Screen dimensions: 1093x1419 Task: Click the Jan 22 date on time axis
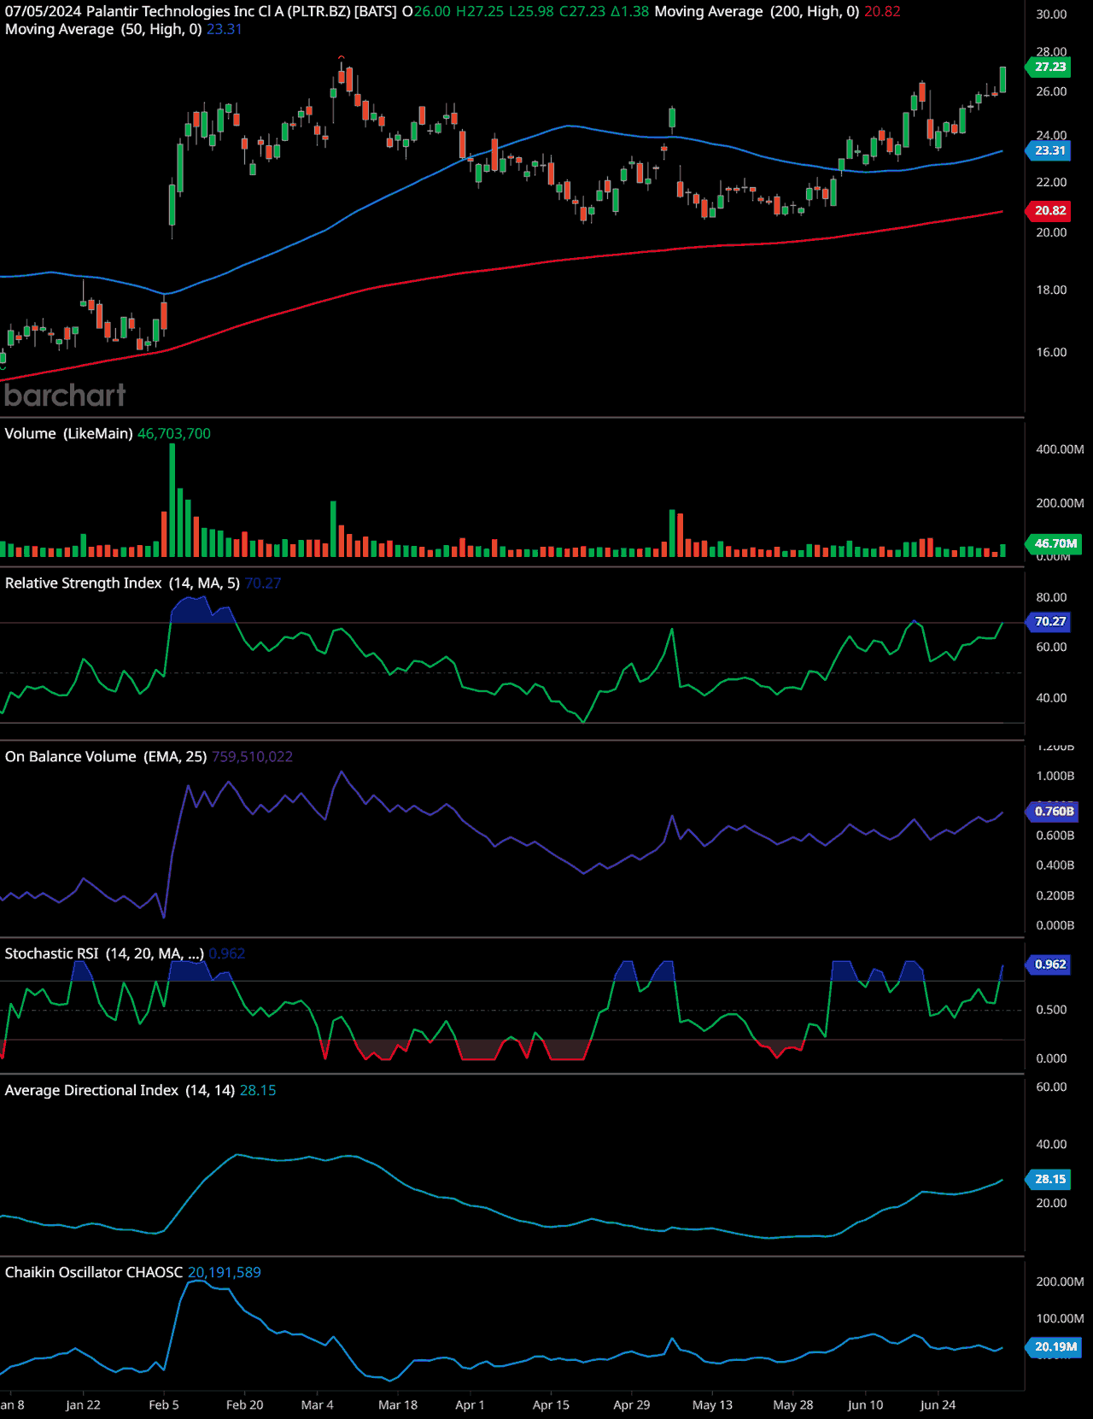[x=83, y=1404]
